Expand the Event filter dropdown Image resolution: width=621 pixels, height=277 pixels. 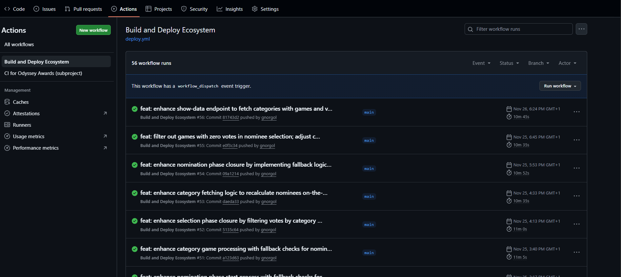[481, 63]
